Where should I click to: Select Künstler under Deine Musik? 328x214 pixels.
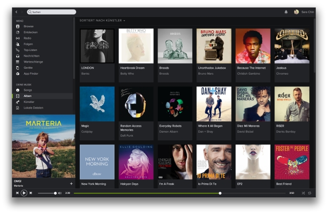pyautogui.click(x=29, y=101)
